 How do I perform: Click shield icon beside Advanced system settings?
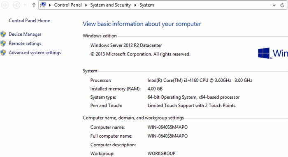3,53
